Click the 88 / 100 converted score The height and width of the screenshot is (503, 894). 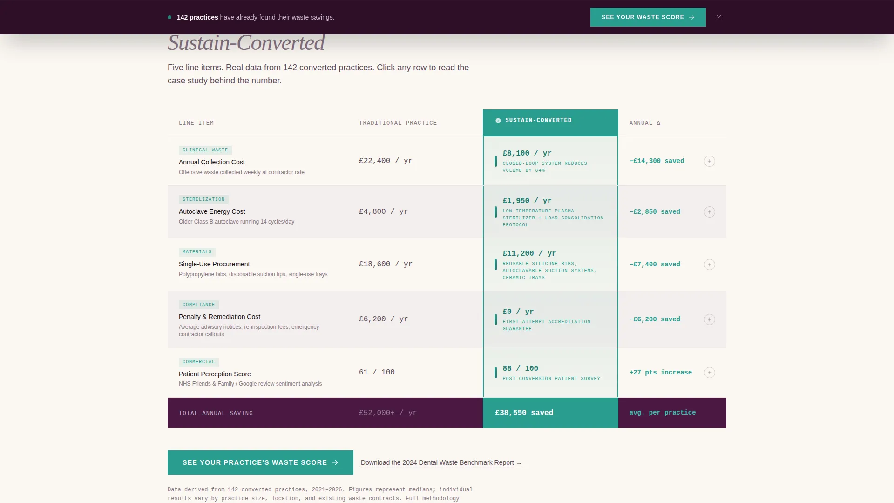(521, 368)
